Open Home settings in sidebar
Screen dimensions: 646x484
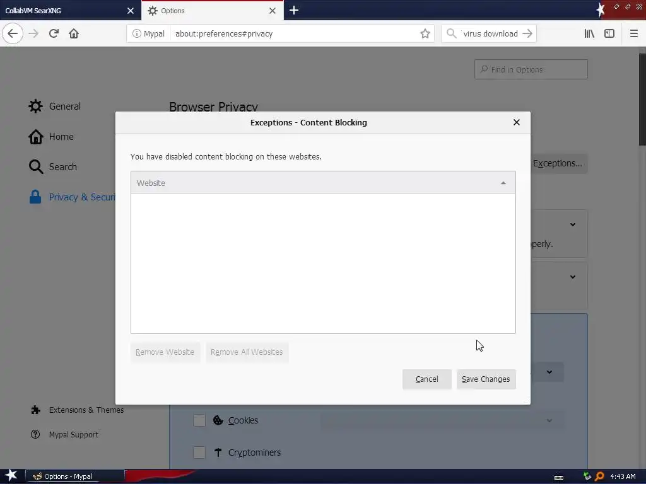click(x=51, y=137)
